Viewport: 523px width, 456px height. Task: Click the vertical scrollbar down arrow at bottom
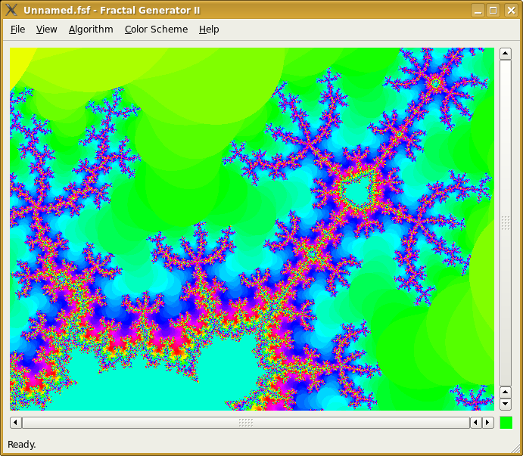[506, 405]
